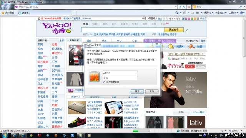The image size is (246, 138).
Task: Expand the address bar history dropdown
Action: click(x=176, y=7)
